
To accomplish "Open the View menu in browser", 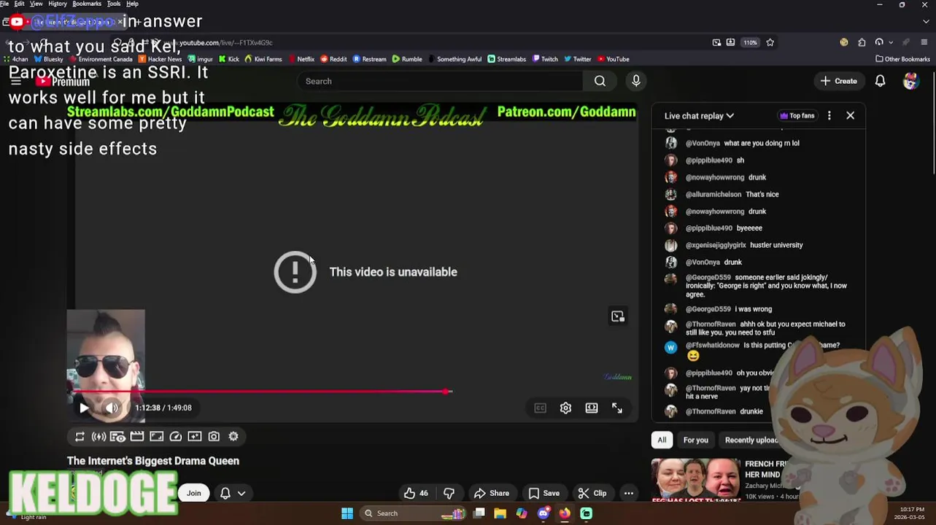I will 36,4.
